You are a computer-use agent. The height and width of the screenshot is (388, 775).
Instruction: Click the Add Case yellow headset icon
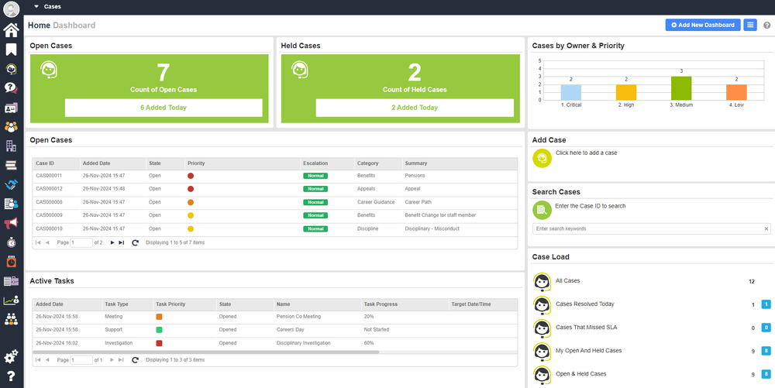pyautogui.click(x=542, y=158)
